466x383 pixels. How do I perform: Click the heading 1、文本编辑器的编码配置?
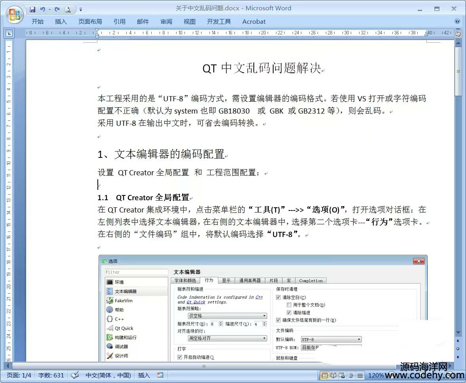click(161, 154)
